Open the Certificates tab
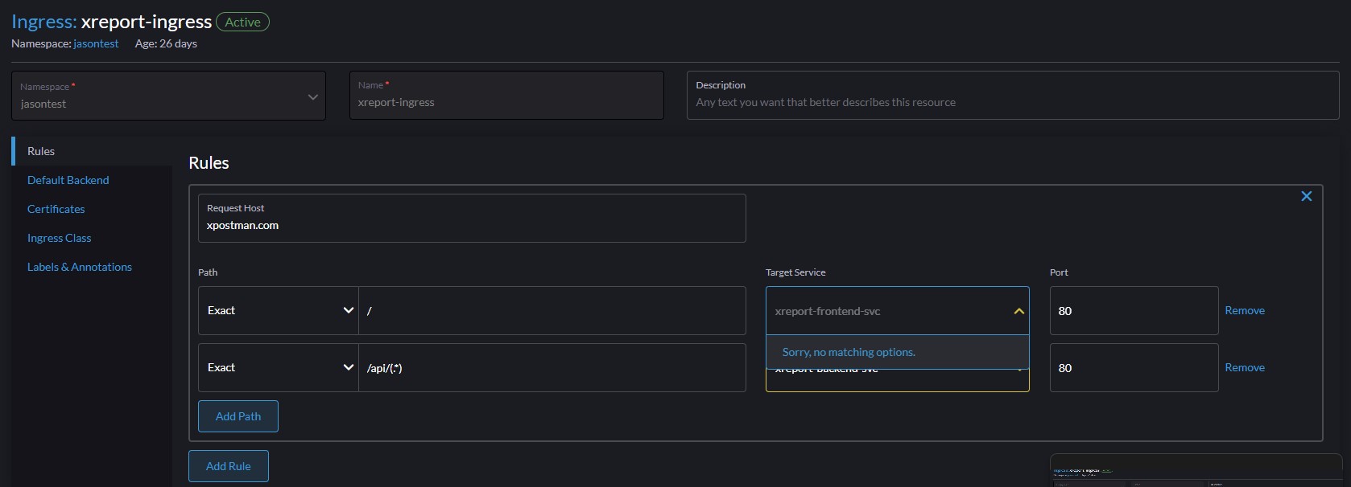This screenshot has height=487, width=1351. 56,209
